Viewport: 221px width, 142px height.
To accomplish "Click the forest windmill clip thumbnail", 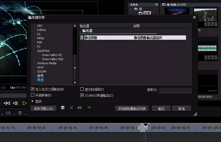I will (x=205, y=15).
